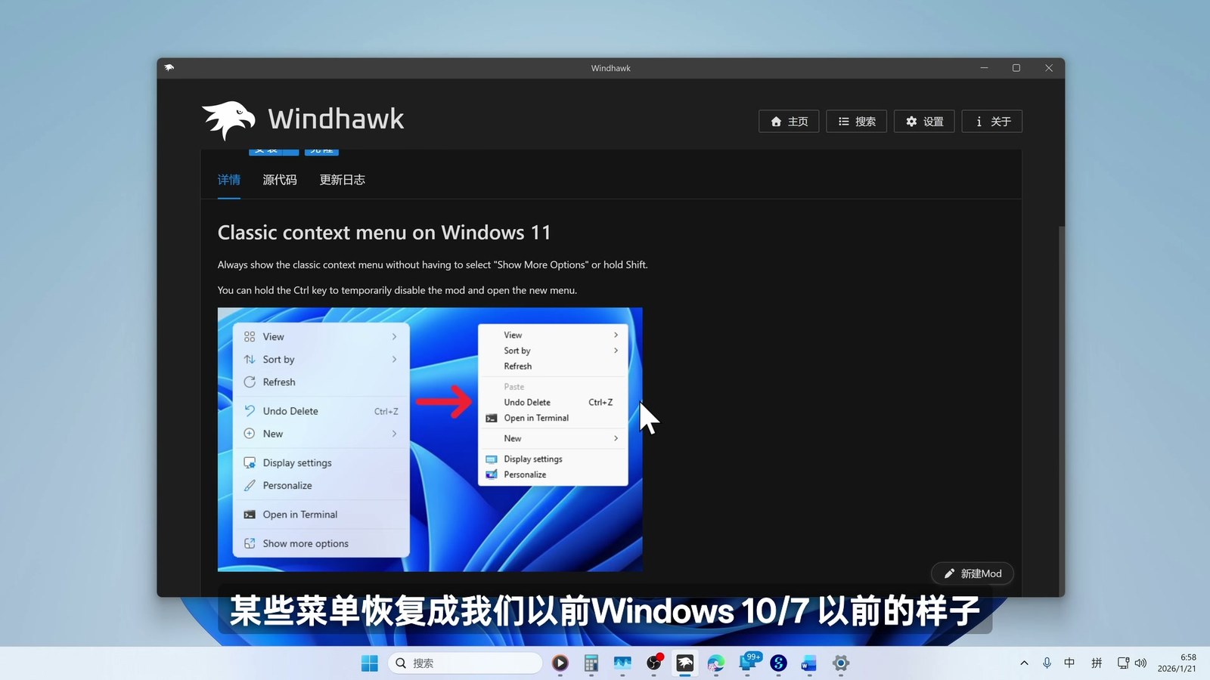Open the 搜索 mods browser

click(857, 122)
